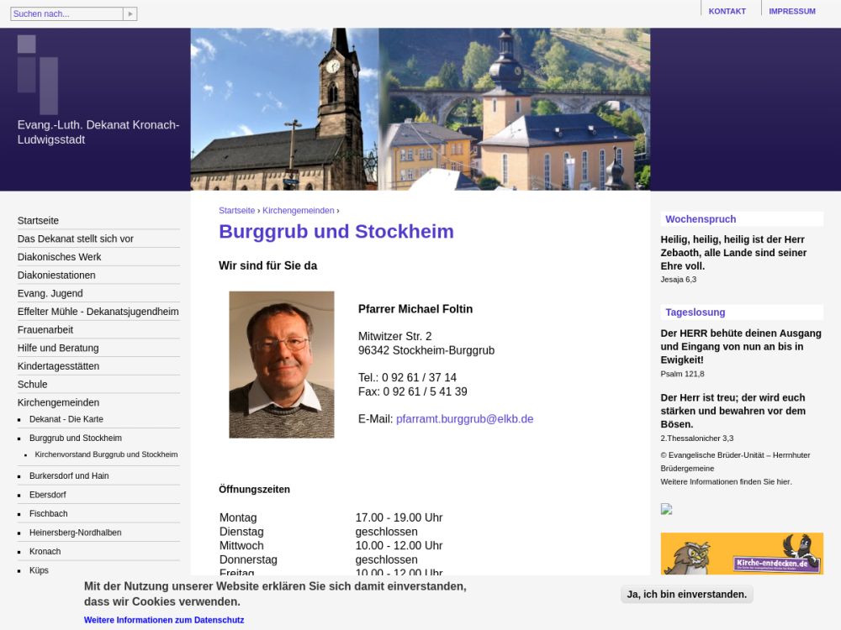Click the broken image icon in sidebar
Image resolution: width=841 pixels, height=630 pixels.
click(666, 508)
